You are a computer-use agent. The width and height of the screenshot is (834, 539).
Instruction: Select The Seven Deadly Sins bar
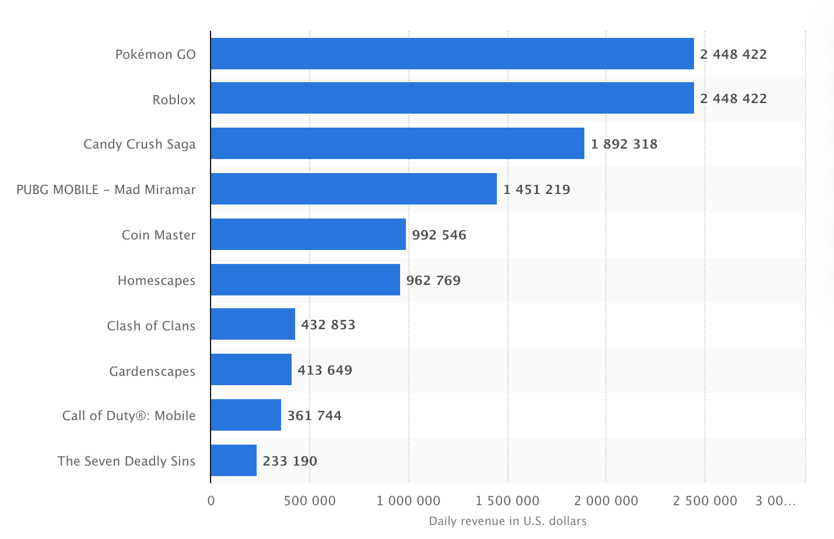pyautogui.click(x=233, y=461)
